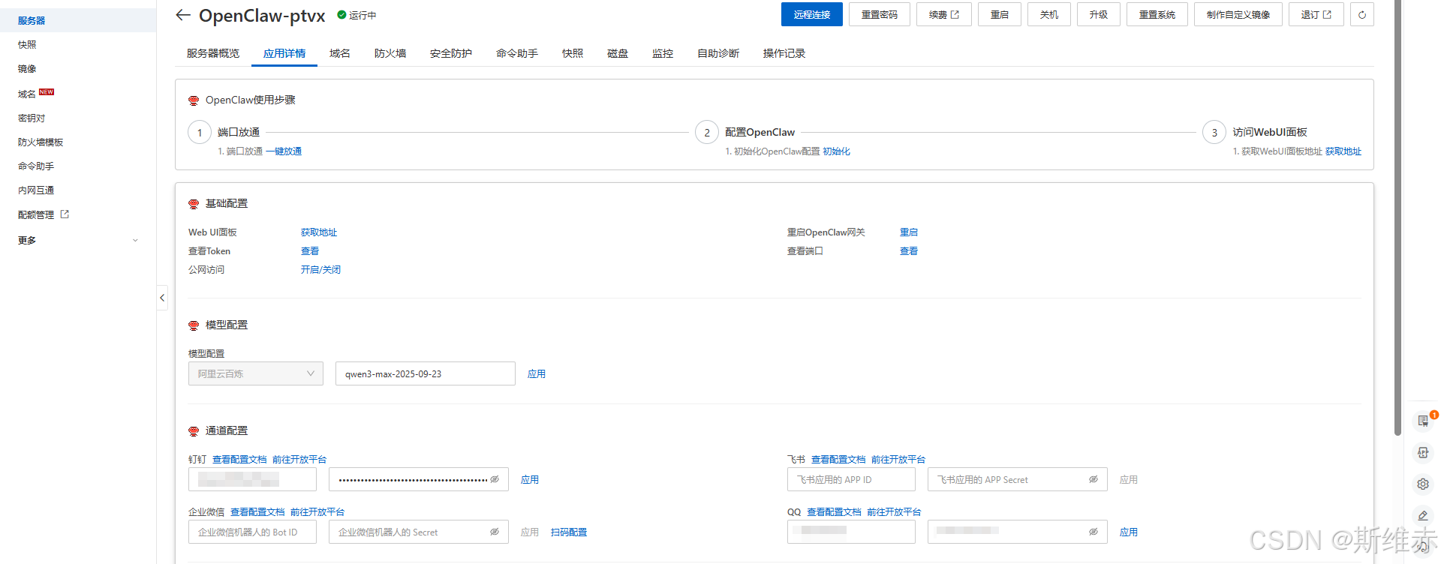The image size is (1441, 564).
Task: Go to the 自助诊断 tab
Action: (718, 53)
